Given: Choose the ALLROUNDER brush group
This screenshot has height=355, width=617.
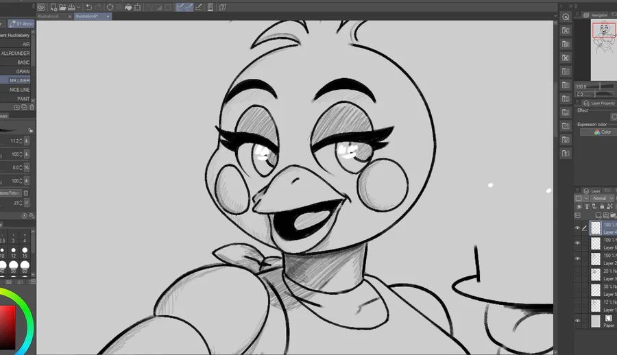Looking at the screenshot, I should [16, 53].
